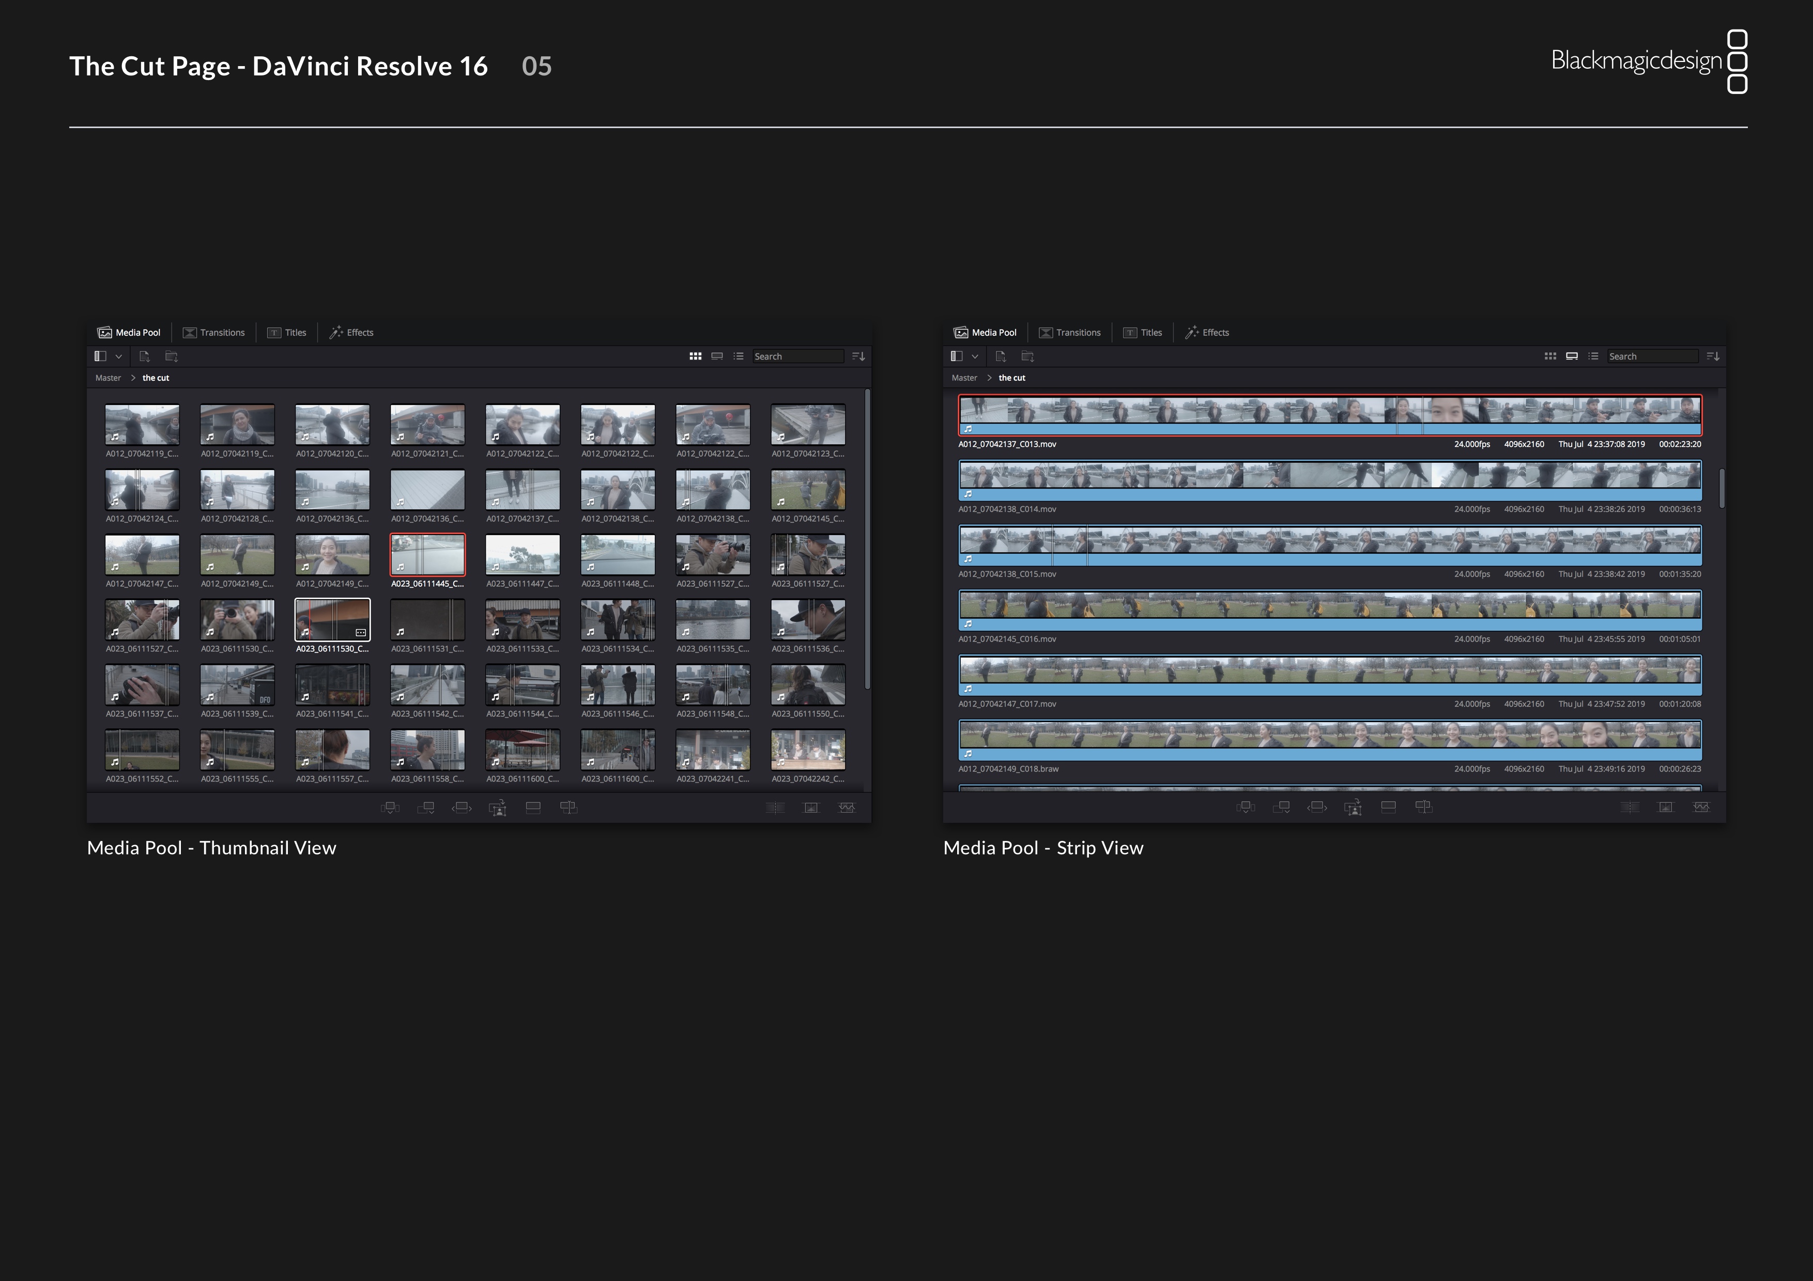Image resolution: width=1813 pixels, height=1281 pixels.
Task: Switch the Media Pool to List view
Action: point(739,356)
